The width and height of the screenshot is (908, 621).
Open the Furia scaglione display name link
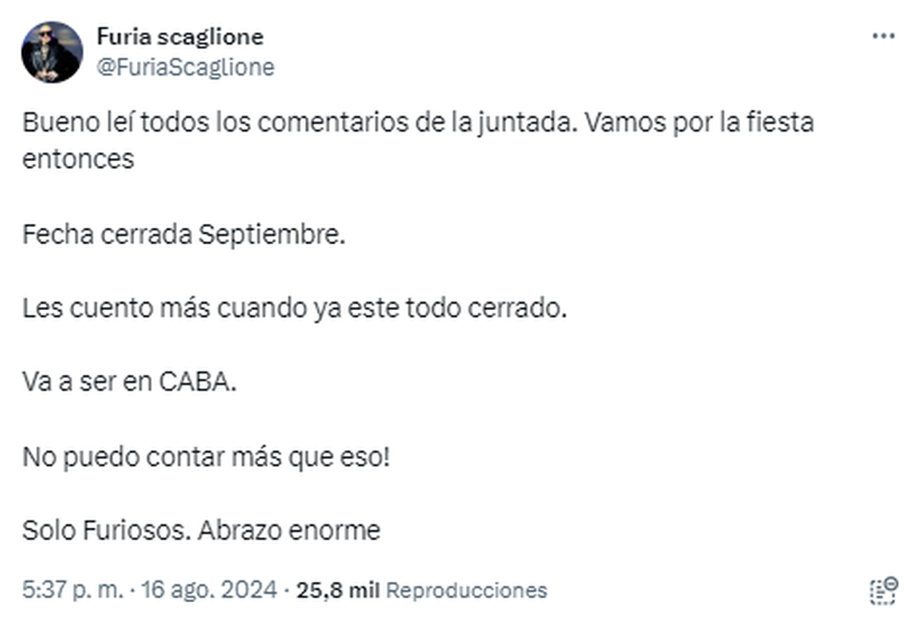tap(180, 36)
